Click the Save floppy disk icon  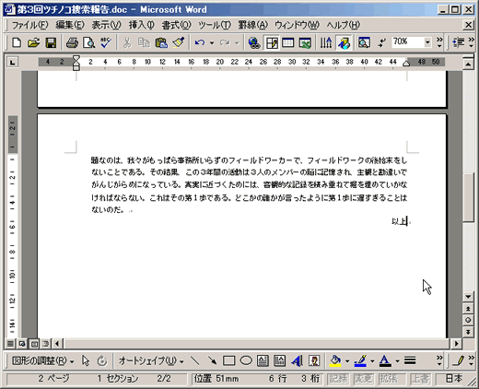point(51,42)
